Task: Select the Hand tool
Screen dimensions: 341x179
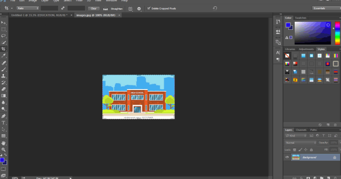Action: coord(3,143)
